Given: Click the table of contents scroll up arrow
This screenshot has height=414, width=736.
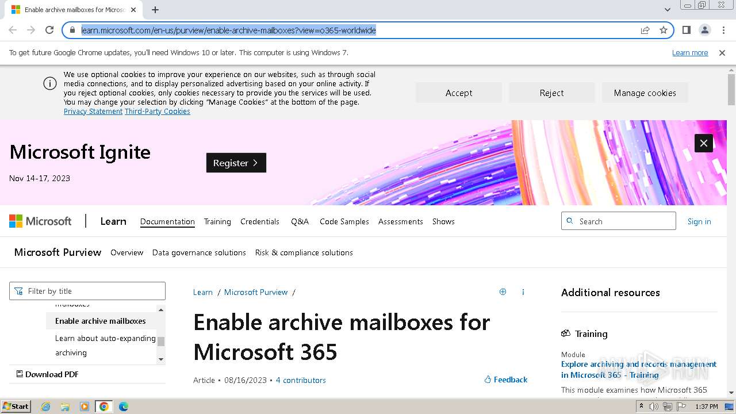Looking at the screenshot, I should (161, 310).
